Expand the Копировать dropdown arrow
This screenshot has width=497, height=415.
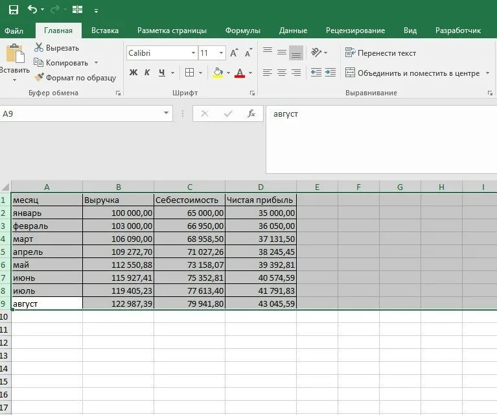coord(96,62)
